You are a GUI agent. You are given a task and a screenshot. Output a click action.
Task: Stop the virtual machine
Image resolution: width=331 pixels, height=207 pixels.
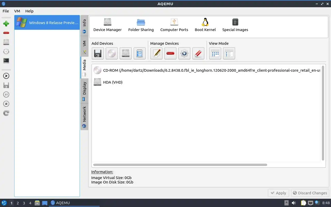coord(6,104)
